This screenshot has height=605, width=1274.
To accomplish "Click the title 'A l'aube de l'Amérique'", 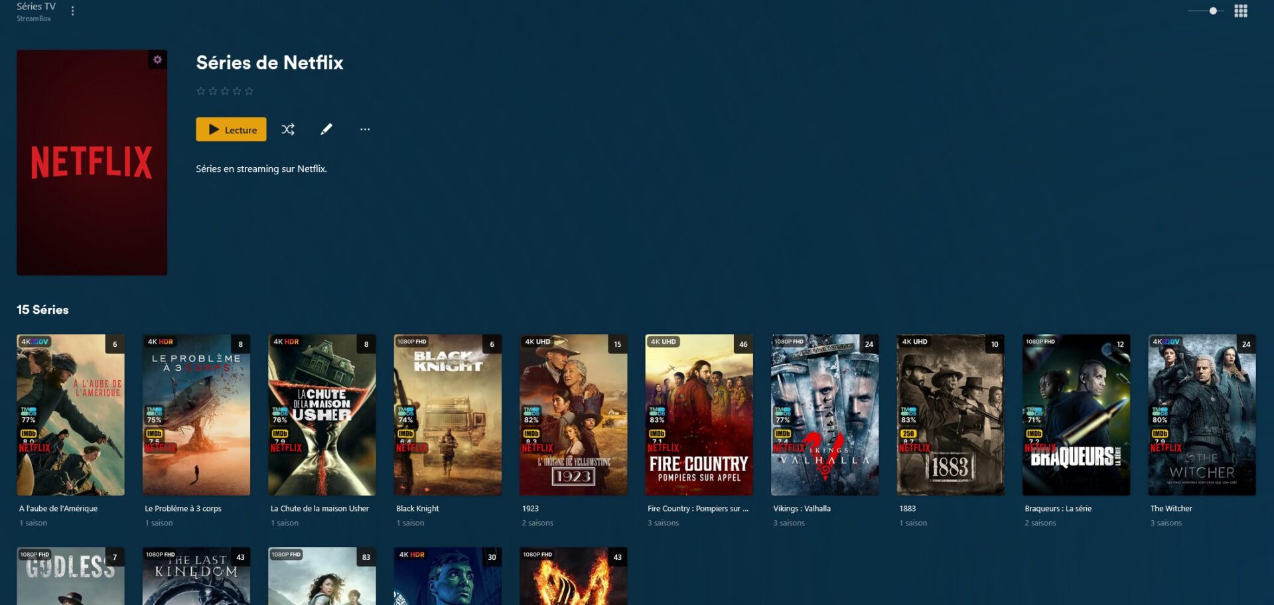I will pos(58,508).
